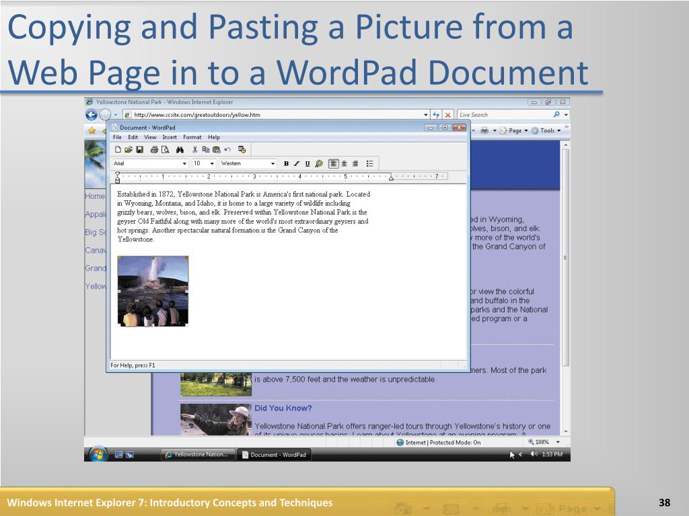
Task: Toggle Italic formatting in WordPad
Action: [x=297, y=164]
